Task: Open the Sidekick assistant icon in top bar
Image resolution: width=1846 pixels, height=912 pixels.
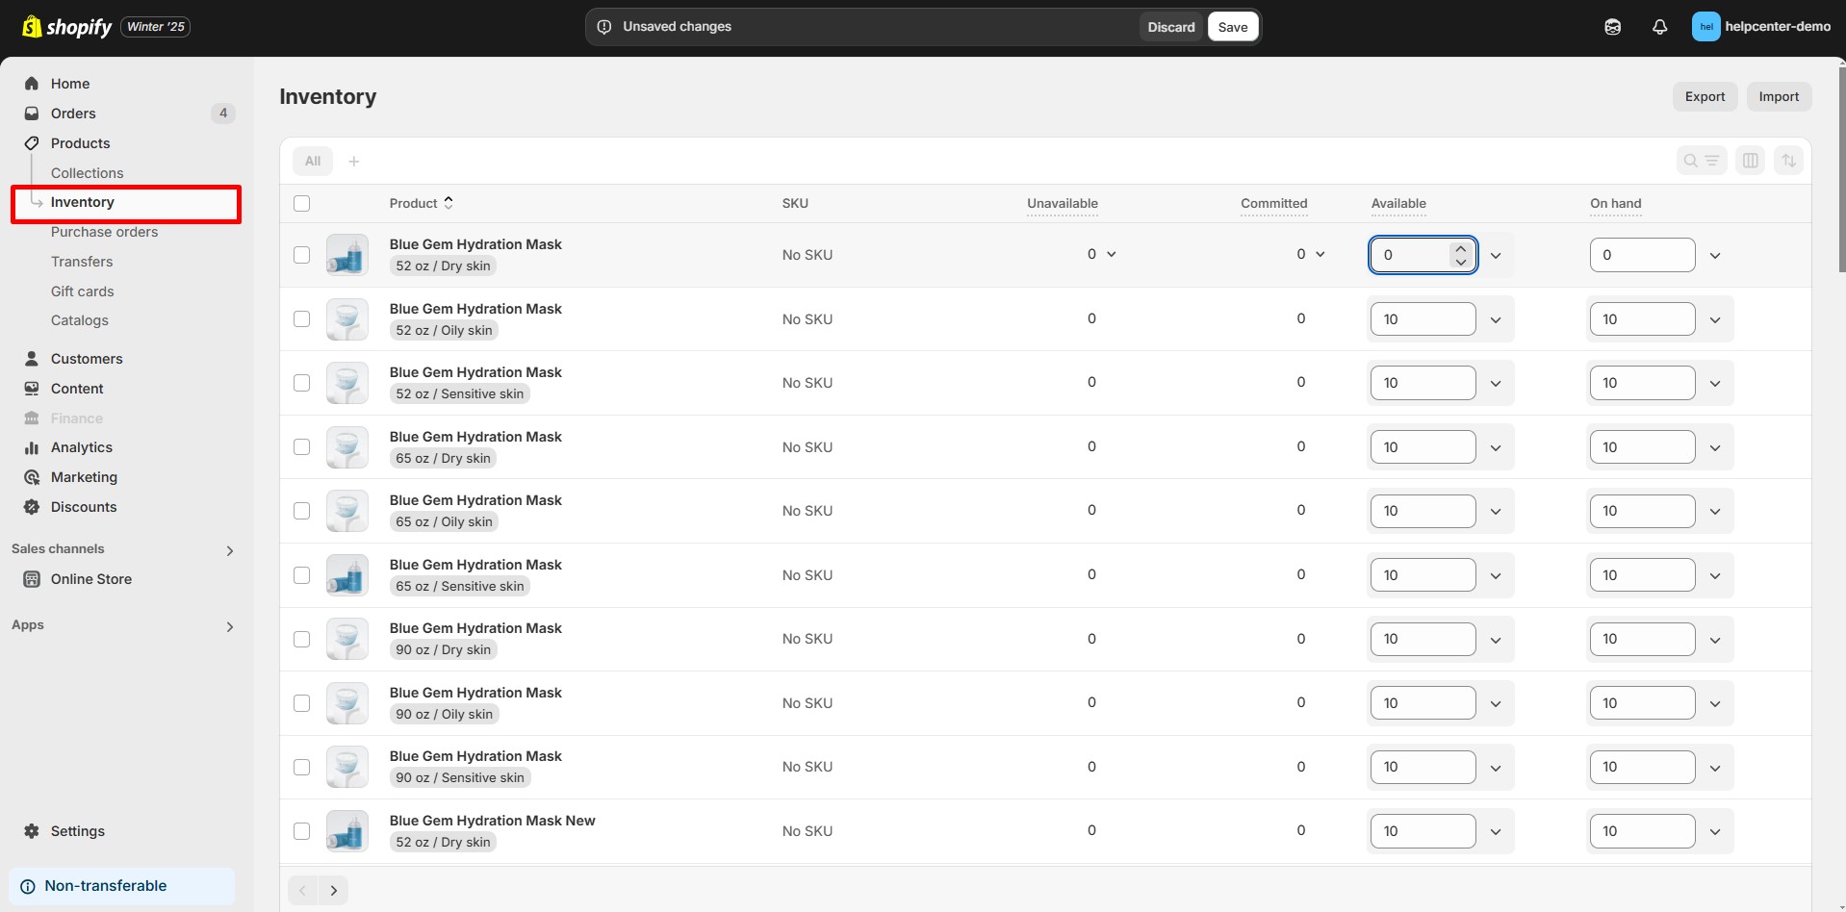Action: point(1612,27)
